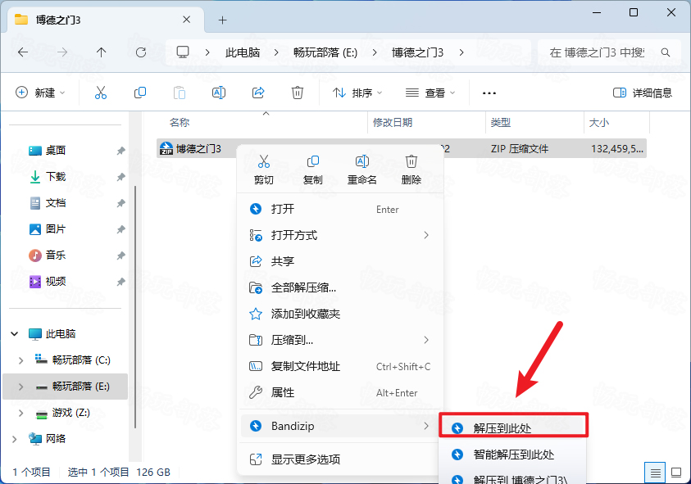Viewport: 691px width, 484px height.
Task: Click the Delete trash icon in toolbar
Action: pyautogui.click(x=298, y=93)
